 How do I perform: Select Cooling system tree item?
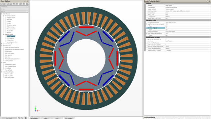click(x=9, y=61)
